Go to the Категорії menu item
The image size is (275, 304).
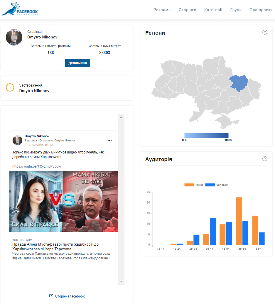pyautogui.click(x=213, y=10)
